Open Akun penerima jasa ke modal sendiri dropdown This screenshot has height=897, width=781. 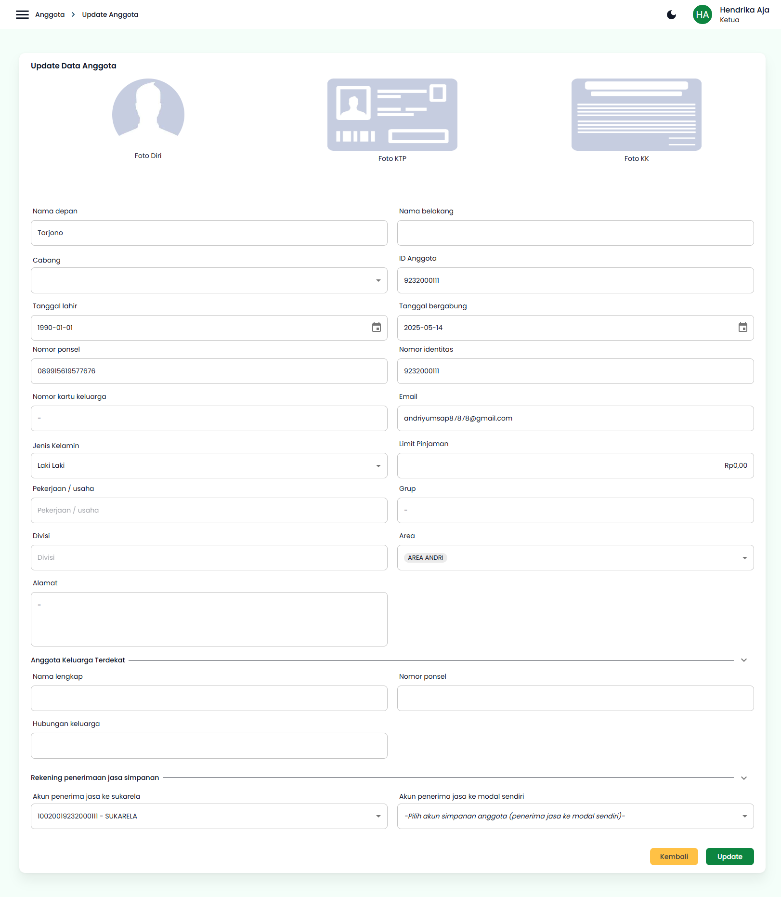click(575, 816)
